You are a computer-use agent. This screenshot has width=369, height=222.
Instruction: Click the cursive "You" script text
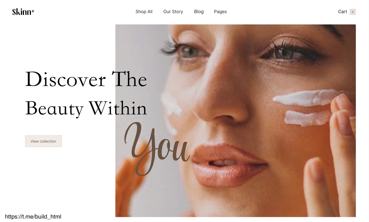coord(157,148)
